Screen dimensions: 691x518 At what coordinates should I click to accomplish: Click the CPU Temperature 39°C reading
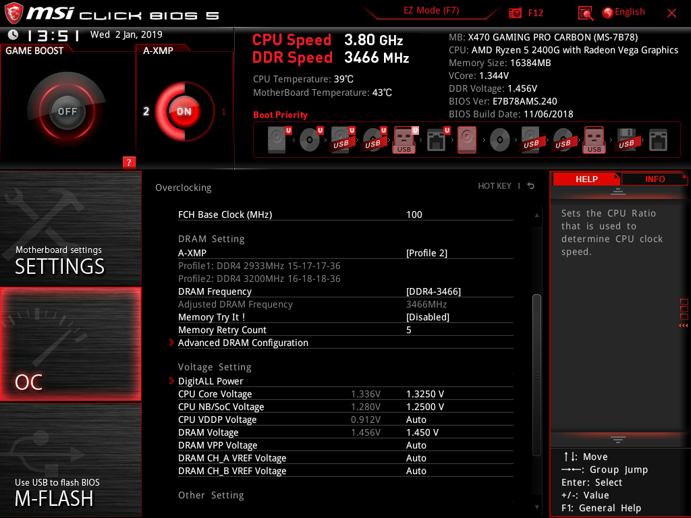point(303,80)
